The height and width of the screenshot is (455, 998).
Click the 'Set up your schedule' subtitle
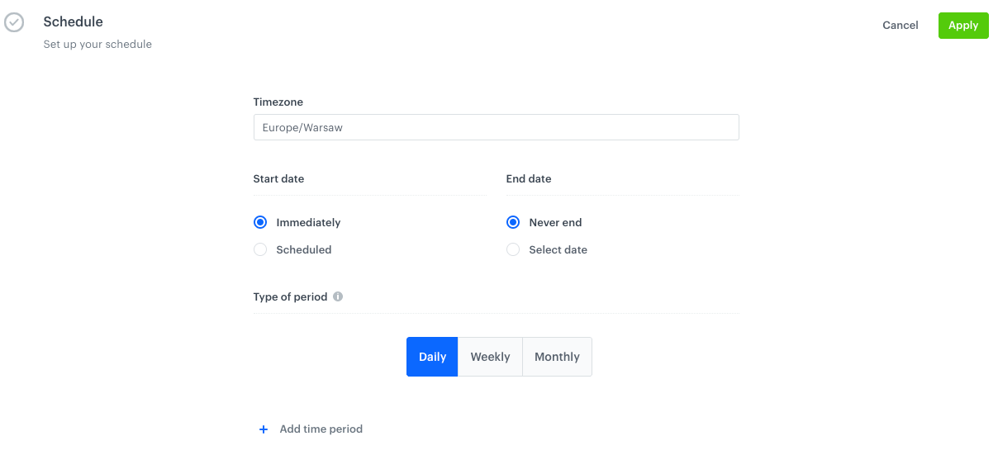point(97,45)
